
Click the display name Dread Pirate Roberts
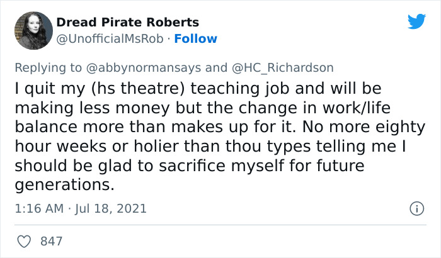pyautogui.click(x=128, y=22)
